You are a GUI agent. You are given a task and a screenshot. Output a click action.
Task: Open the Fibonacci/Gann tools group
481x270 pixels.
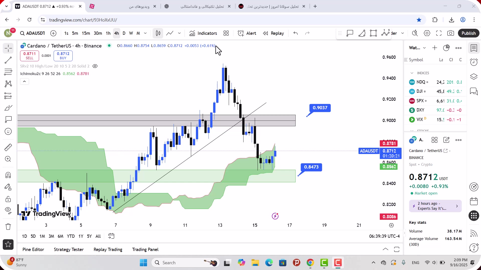pos(8,72)
